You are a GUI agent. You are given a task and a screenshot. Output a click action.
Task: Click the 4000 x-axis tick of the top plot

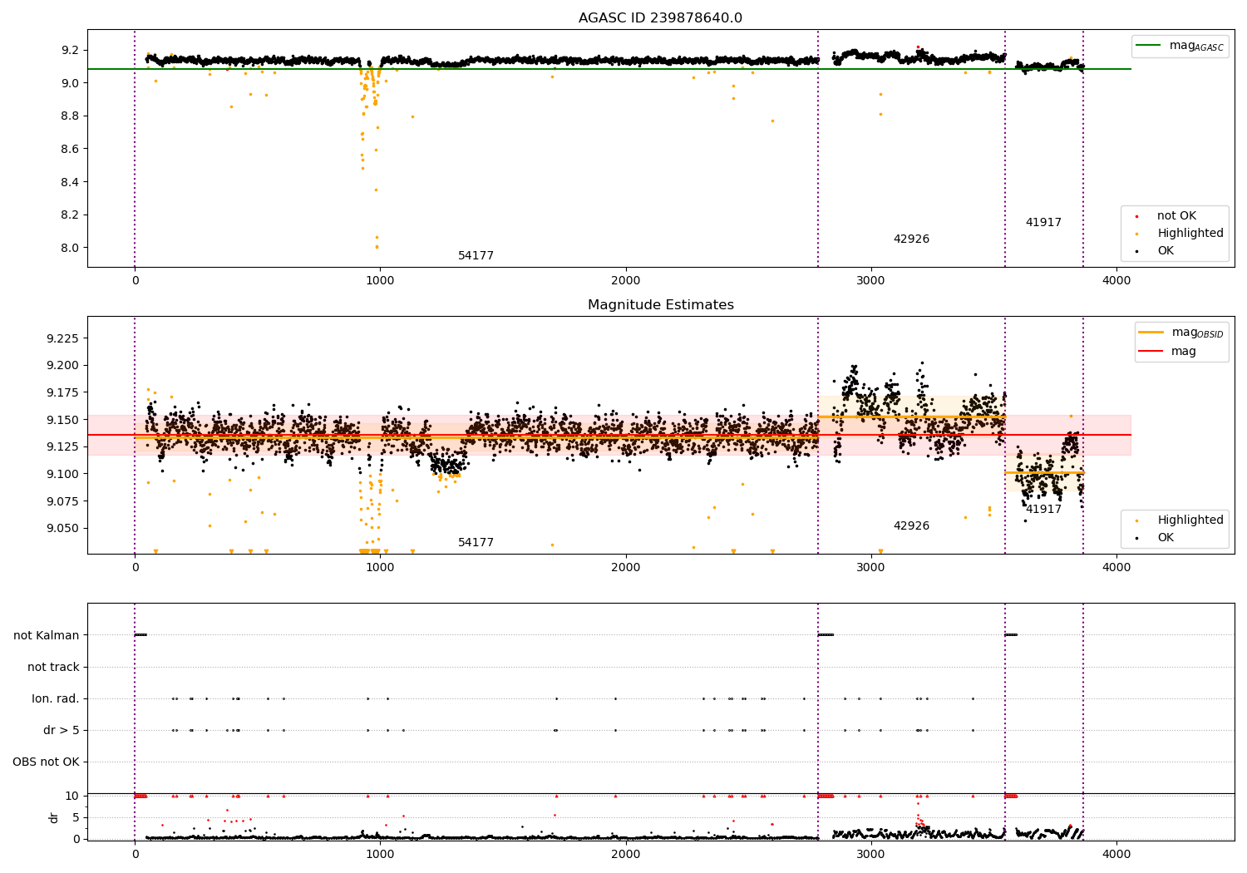pyautogui.click(x=1116, y=280)
